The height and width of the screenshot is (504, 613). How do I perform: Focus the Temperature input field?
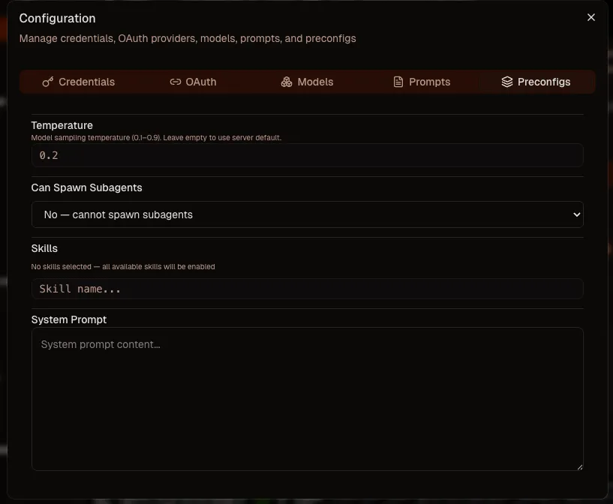pyautogui.click(x=308, y=155)
